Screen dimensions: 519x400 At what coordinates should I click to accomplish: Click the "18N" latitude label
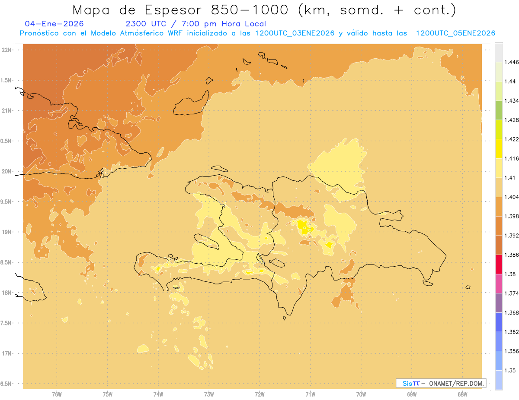(x=7, y=293)
